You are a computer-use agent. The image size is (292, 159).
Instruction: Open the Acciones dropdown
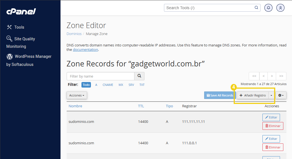click(x=77, y=95)
